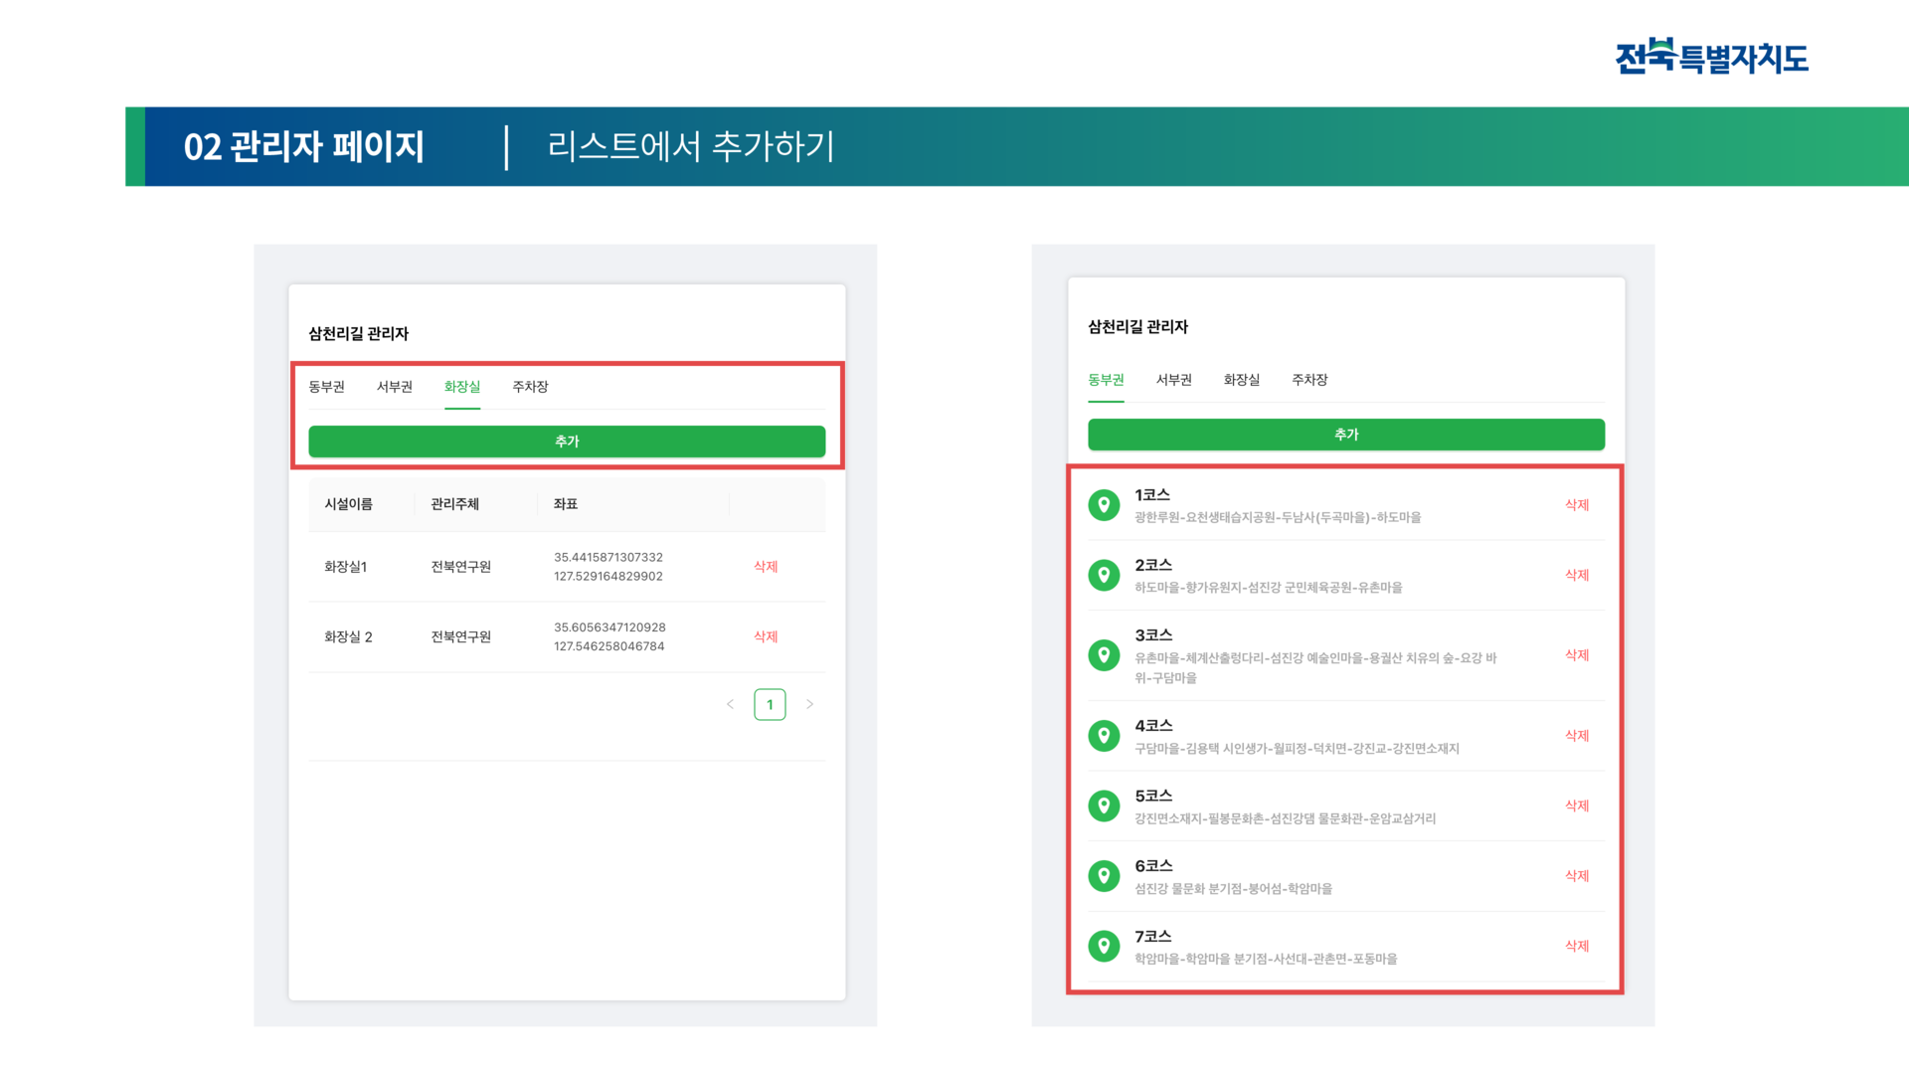The height and width of the screenshot is (1074, 1909).
Task: Click the 3코스 location pin icon
Action: (x=1104, y=655)
